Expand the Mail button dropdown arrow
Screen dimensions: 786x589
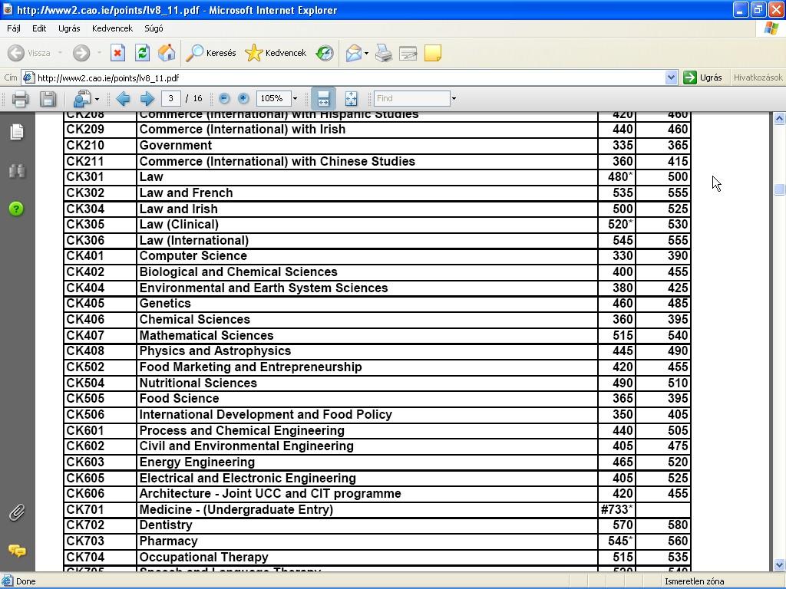coord(366,53)
